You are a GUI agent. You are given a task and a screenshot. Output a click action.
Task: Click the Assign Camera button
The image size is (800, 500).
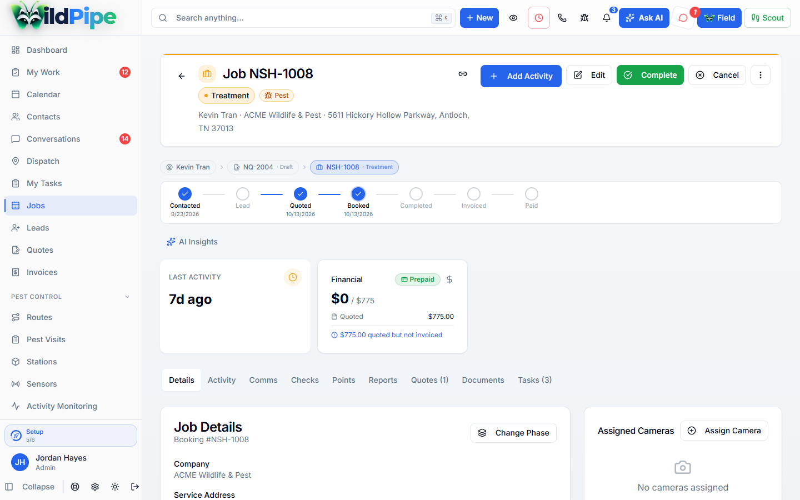724,431
